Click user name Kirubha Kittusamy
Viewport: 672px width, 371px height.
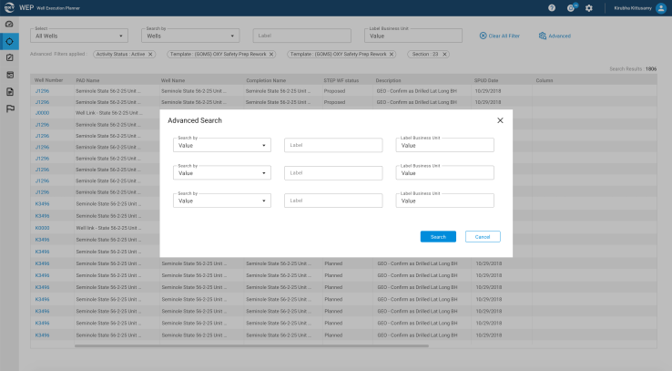coord(633,8)
